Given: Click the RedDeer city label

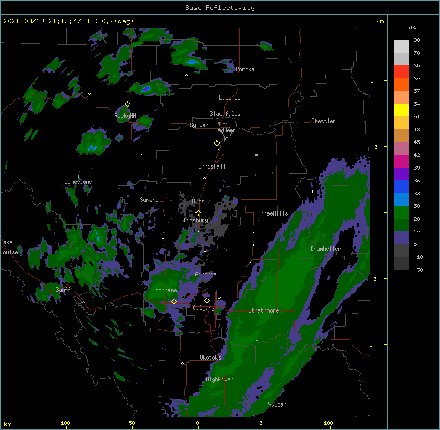Looking at the screenshot, I should [x=225, y=130].
